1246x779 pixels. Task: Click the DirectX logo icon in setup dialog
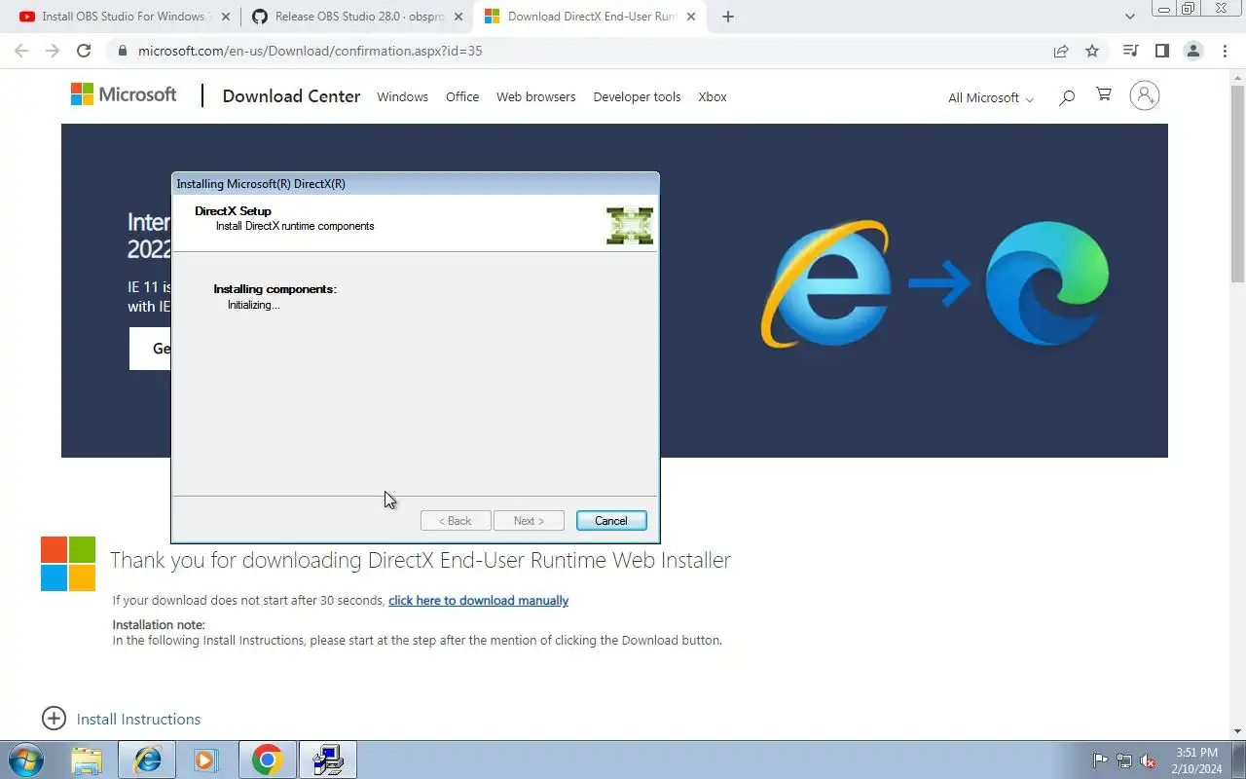point(630,225)
